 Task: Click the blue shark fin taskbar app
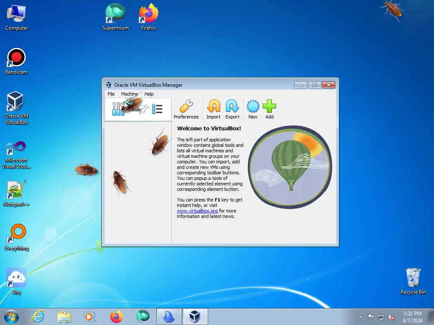[169, 317]
